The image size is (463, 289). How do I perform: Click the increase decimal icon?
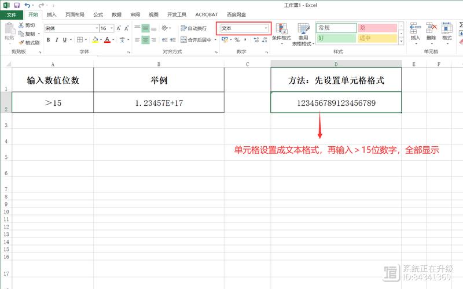256,39
